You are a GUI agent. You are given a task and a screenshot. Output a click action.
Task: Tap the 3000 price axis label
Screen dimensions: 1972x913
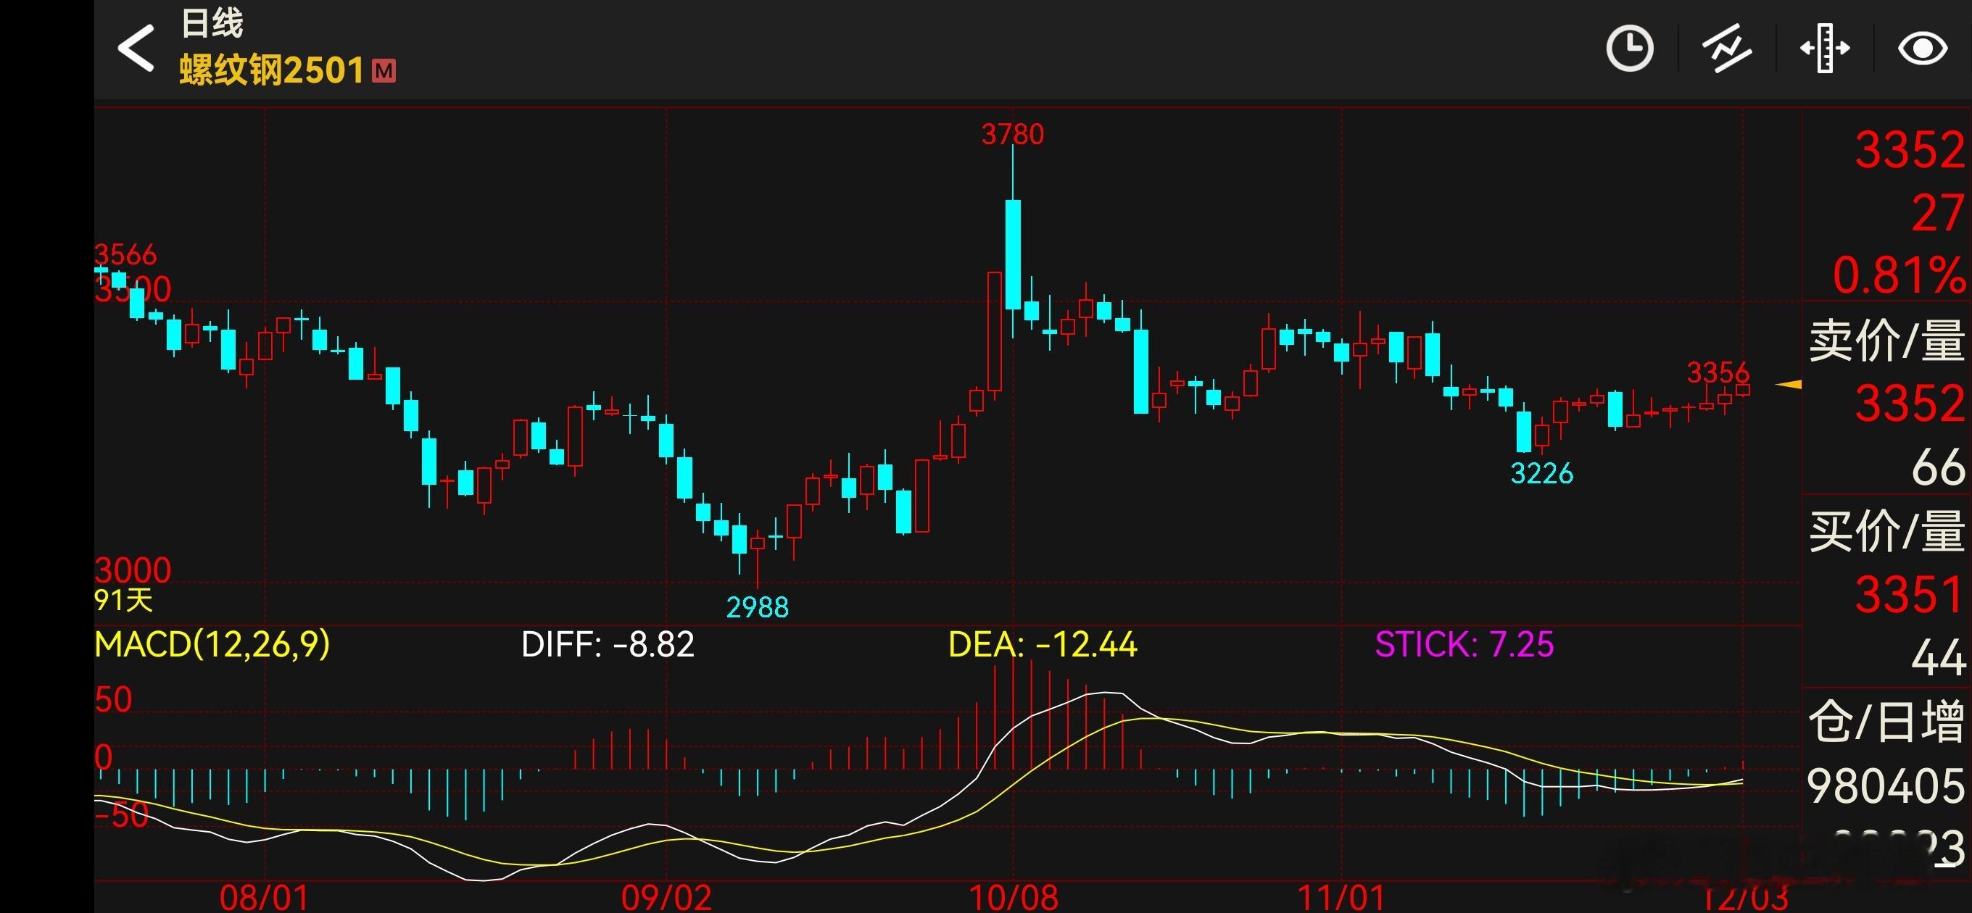click(x=133, y=570)
